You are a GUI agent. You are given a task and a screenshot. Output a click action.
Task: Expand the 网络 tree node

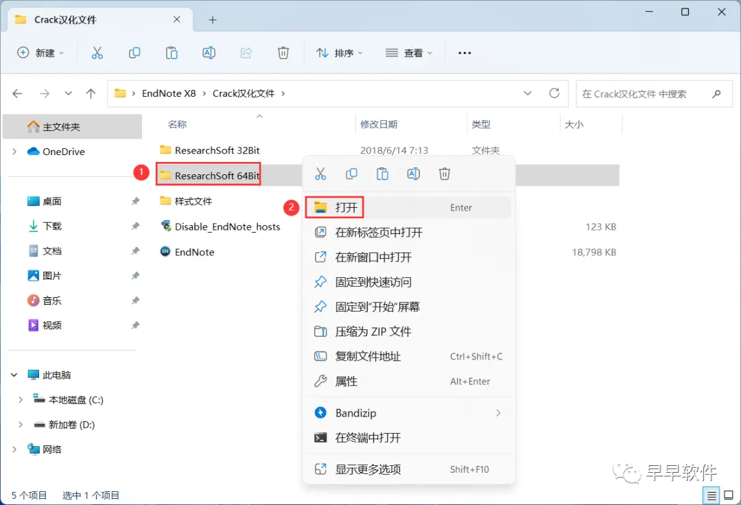[14, 449]
